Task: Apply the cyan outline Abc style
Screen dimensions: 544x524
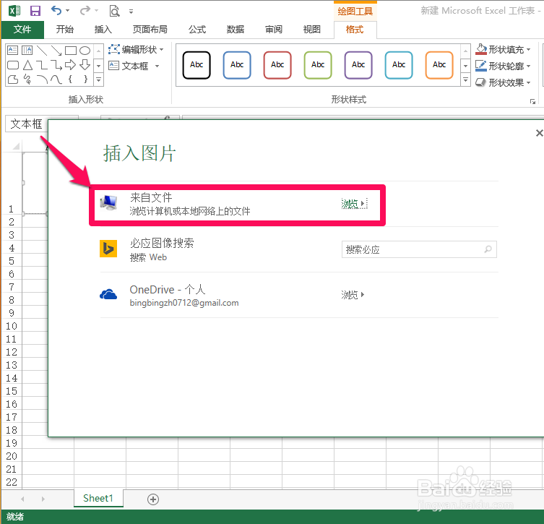Action: 399,65
